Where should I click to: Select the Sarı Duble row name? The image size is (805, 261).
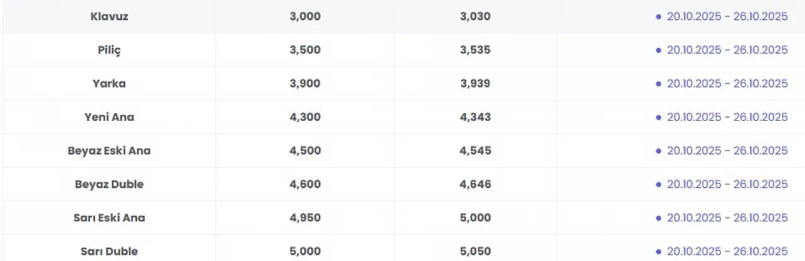[x=109, y=252]
